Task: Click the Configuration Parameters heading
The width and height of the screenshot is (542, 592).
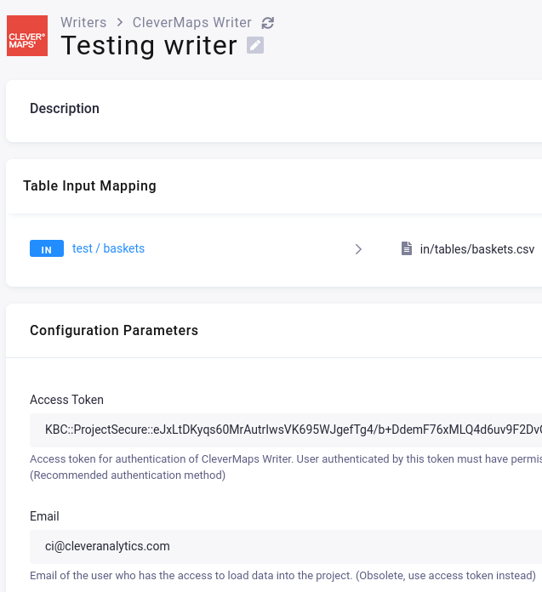Action: (114, 331)
